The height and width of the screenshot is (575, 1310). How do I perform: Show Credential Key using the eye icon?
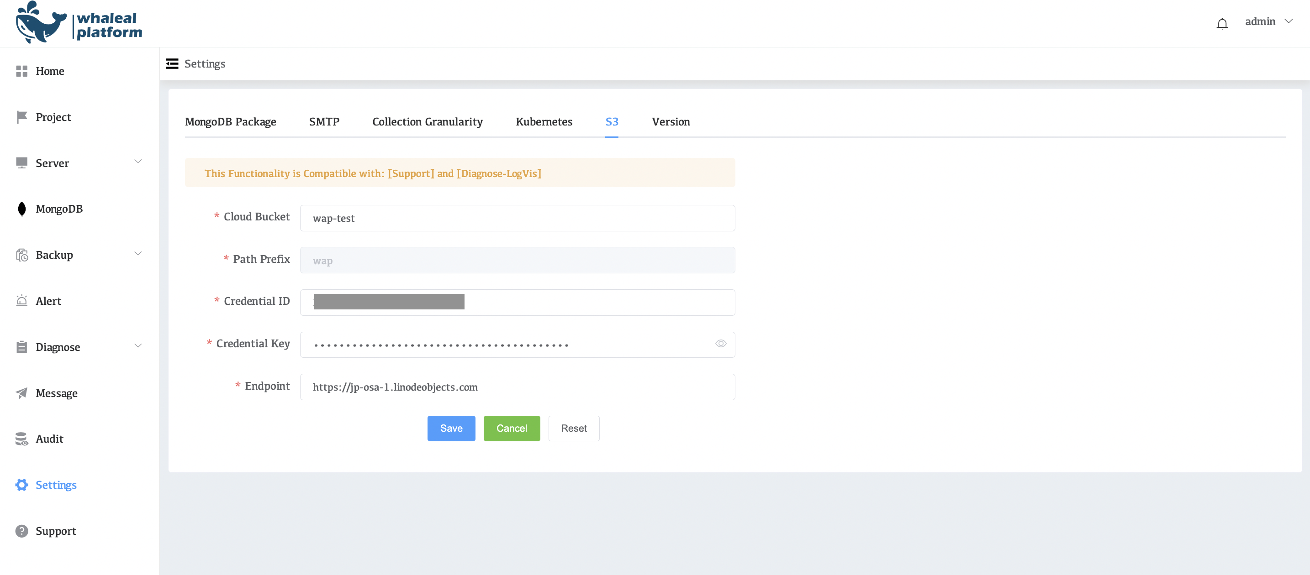[720, 344]
